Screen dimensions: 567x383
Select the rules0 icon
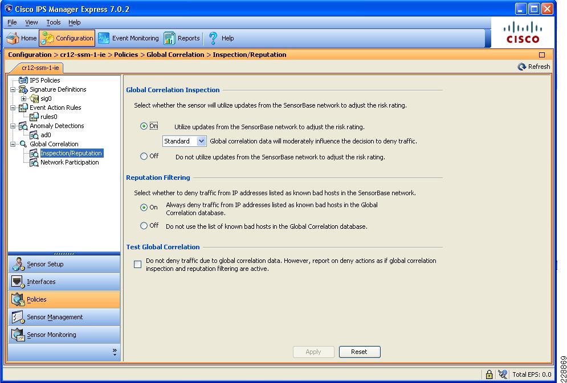point(34,117)
